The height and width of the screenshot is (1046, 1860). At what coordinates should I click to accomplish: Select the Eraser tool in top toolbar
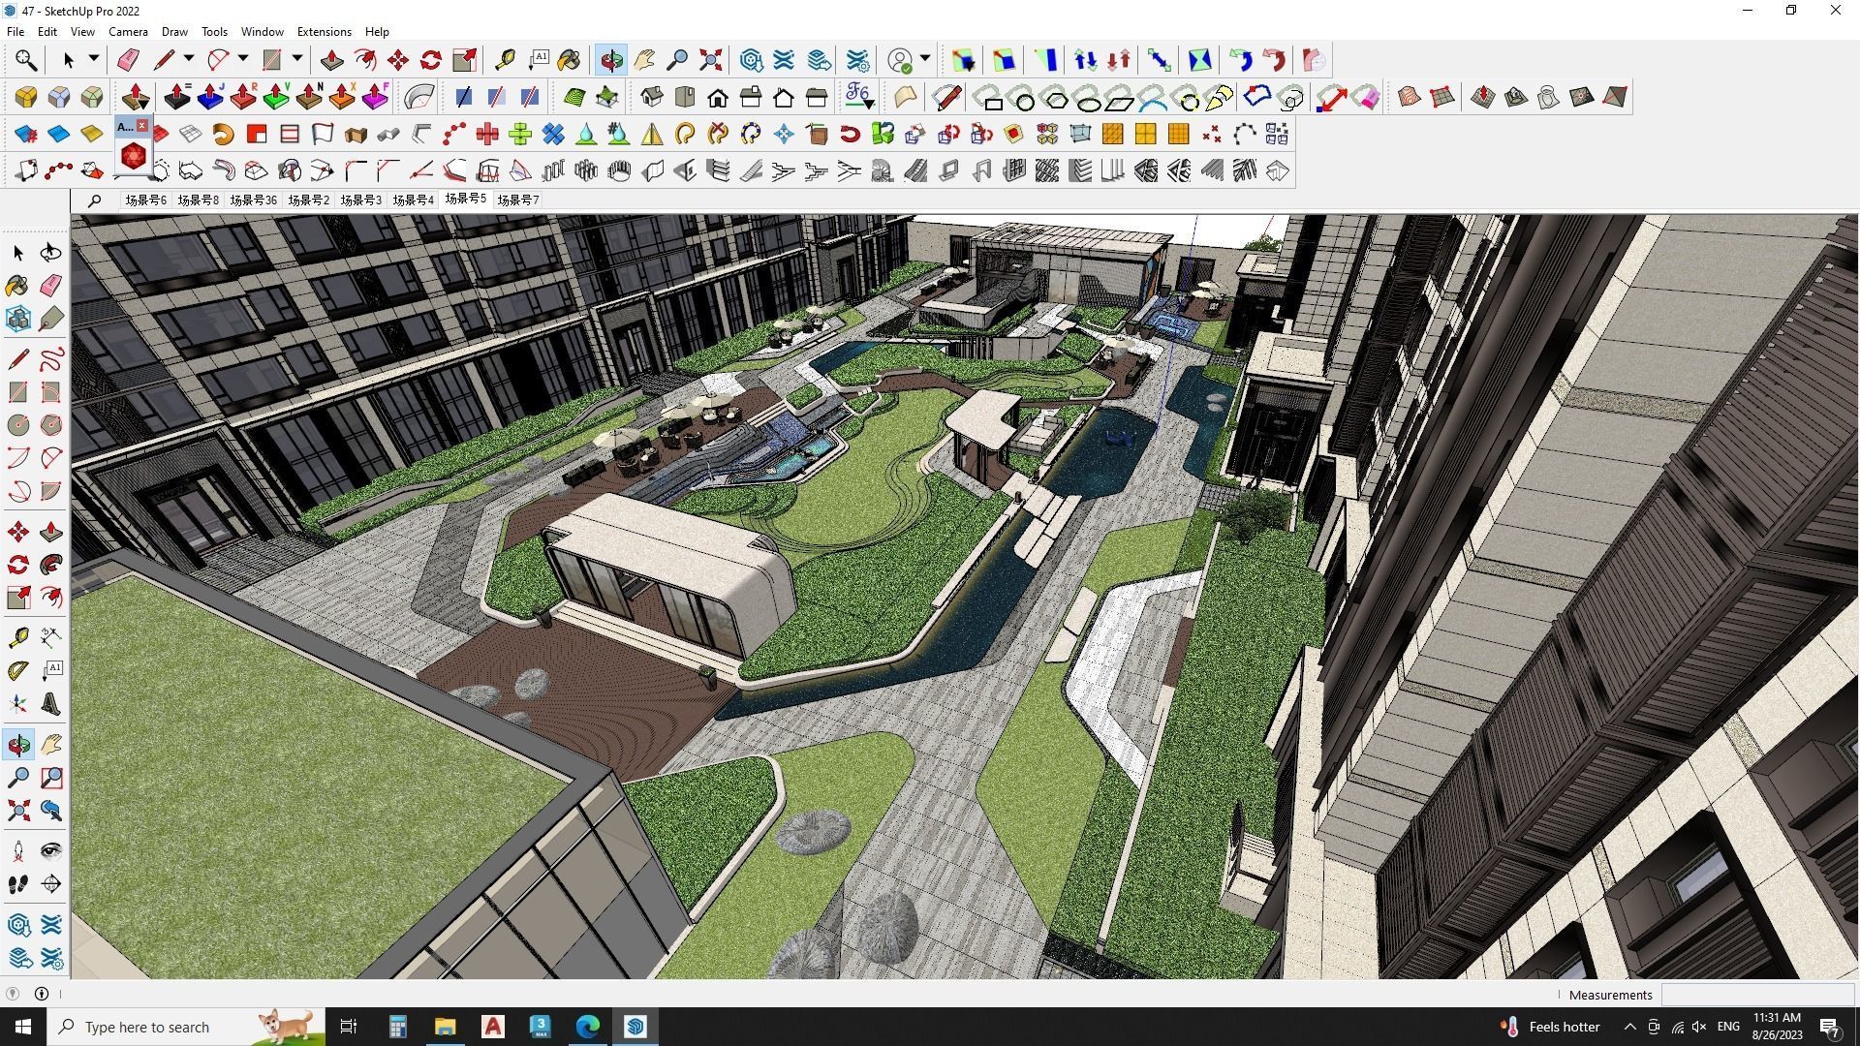(x=128, y=60)
